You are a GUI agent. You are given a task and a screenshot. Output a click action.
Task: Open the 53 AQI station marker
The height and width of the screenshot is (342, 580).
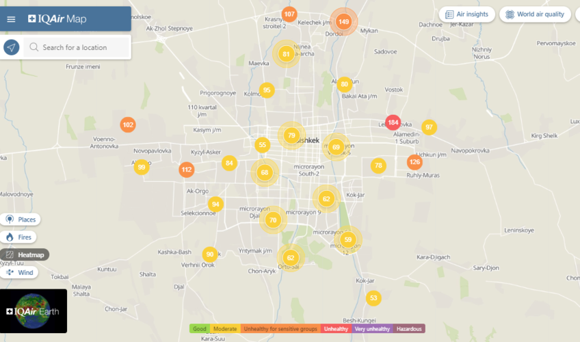click(x=373, y=298)
